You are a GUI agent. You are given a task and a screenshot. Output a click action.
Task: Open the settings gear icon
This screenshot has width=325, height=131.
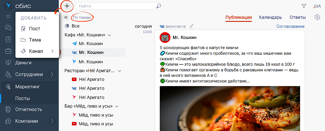(317, 17)
